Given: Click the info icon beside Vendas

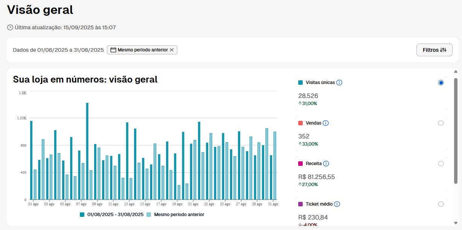Looking at the screenshot, I should point(326,123).
